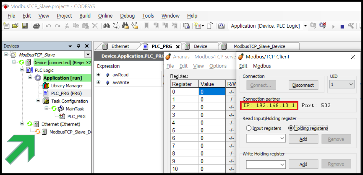Switch to the Device tab

200,46
